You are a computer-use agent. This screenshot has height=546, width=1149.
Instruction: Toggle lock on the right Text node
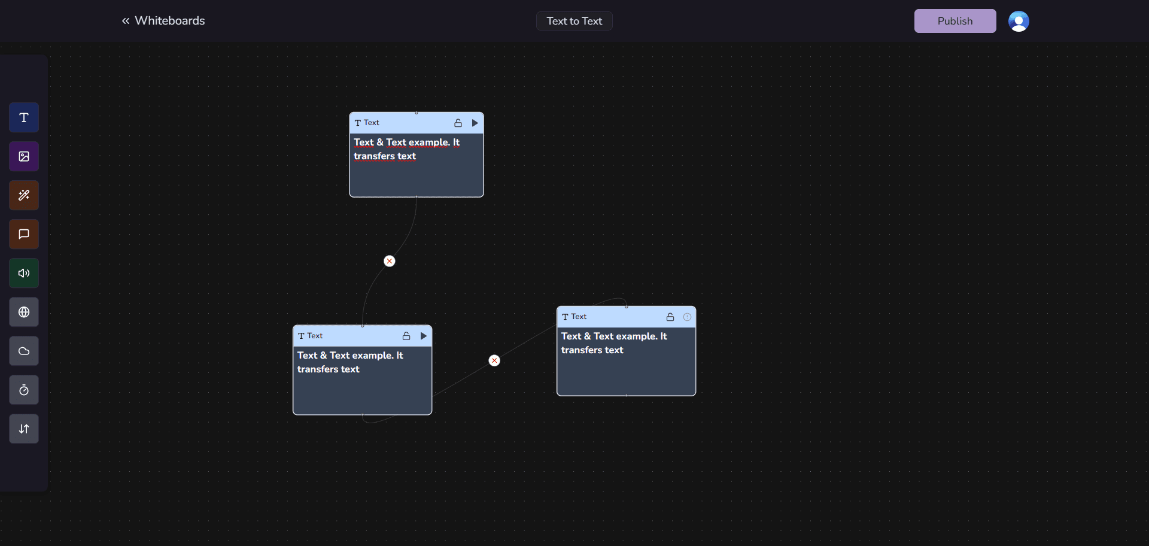click(670, 317)
